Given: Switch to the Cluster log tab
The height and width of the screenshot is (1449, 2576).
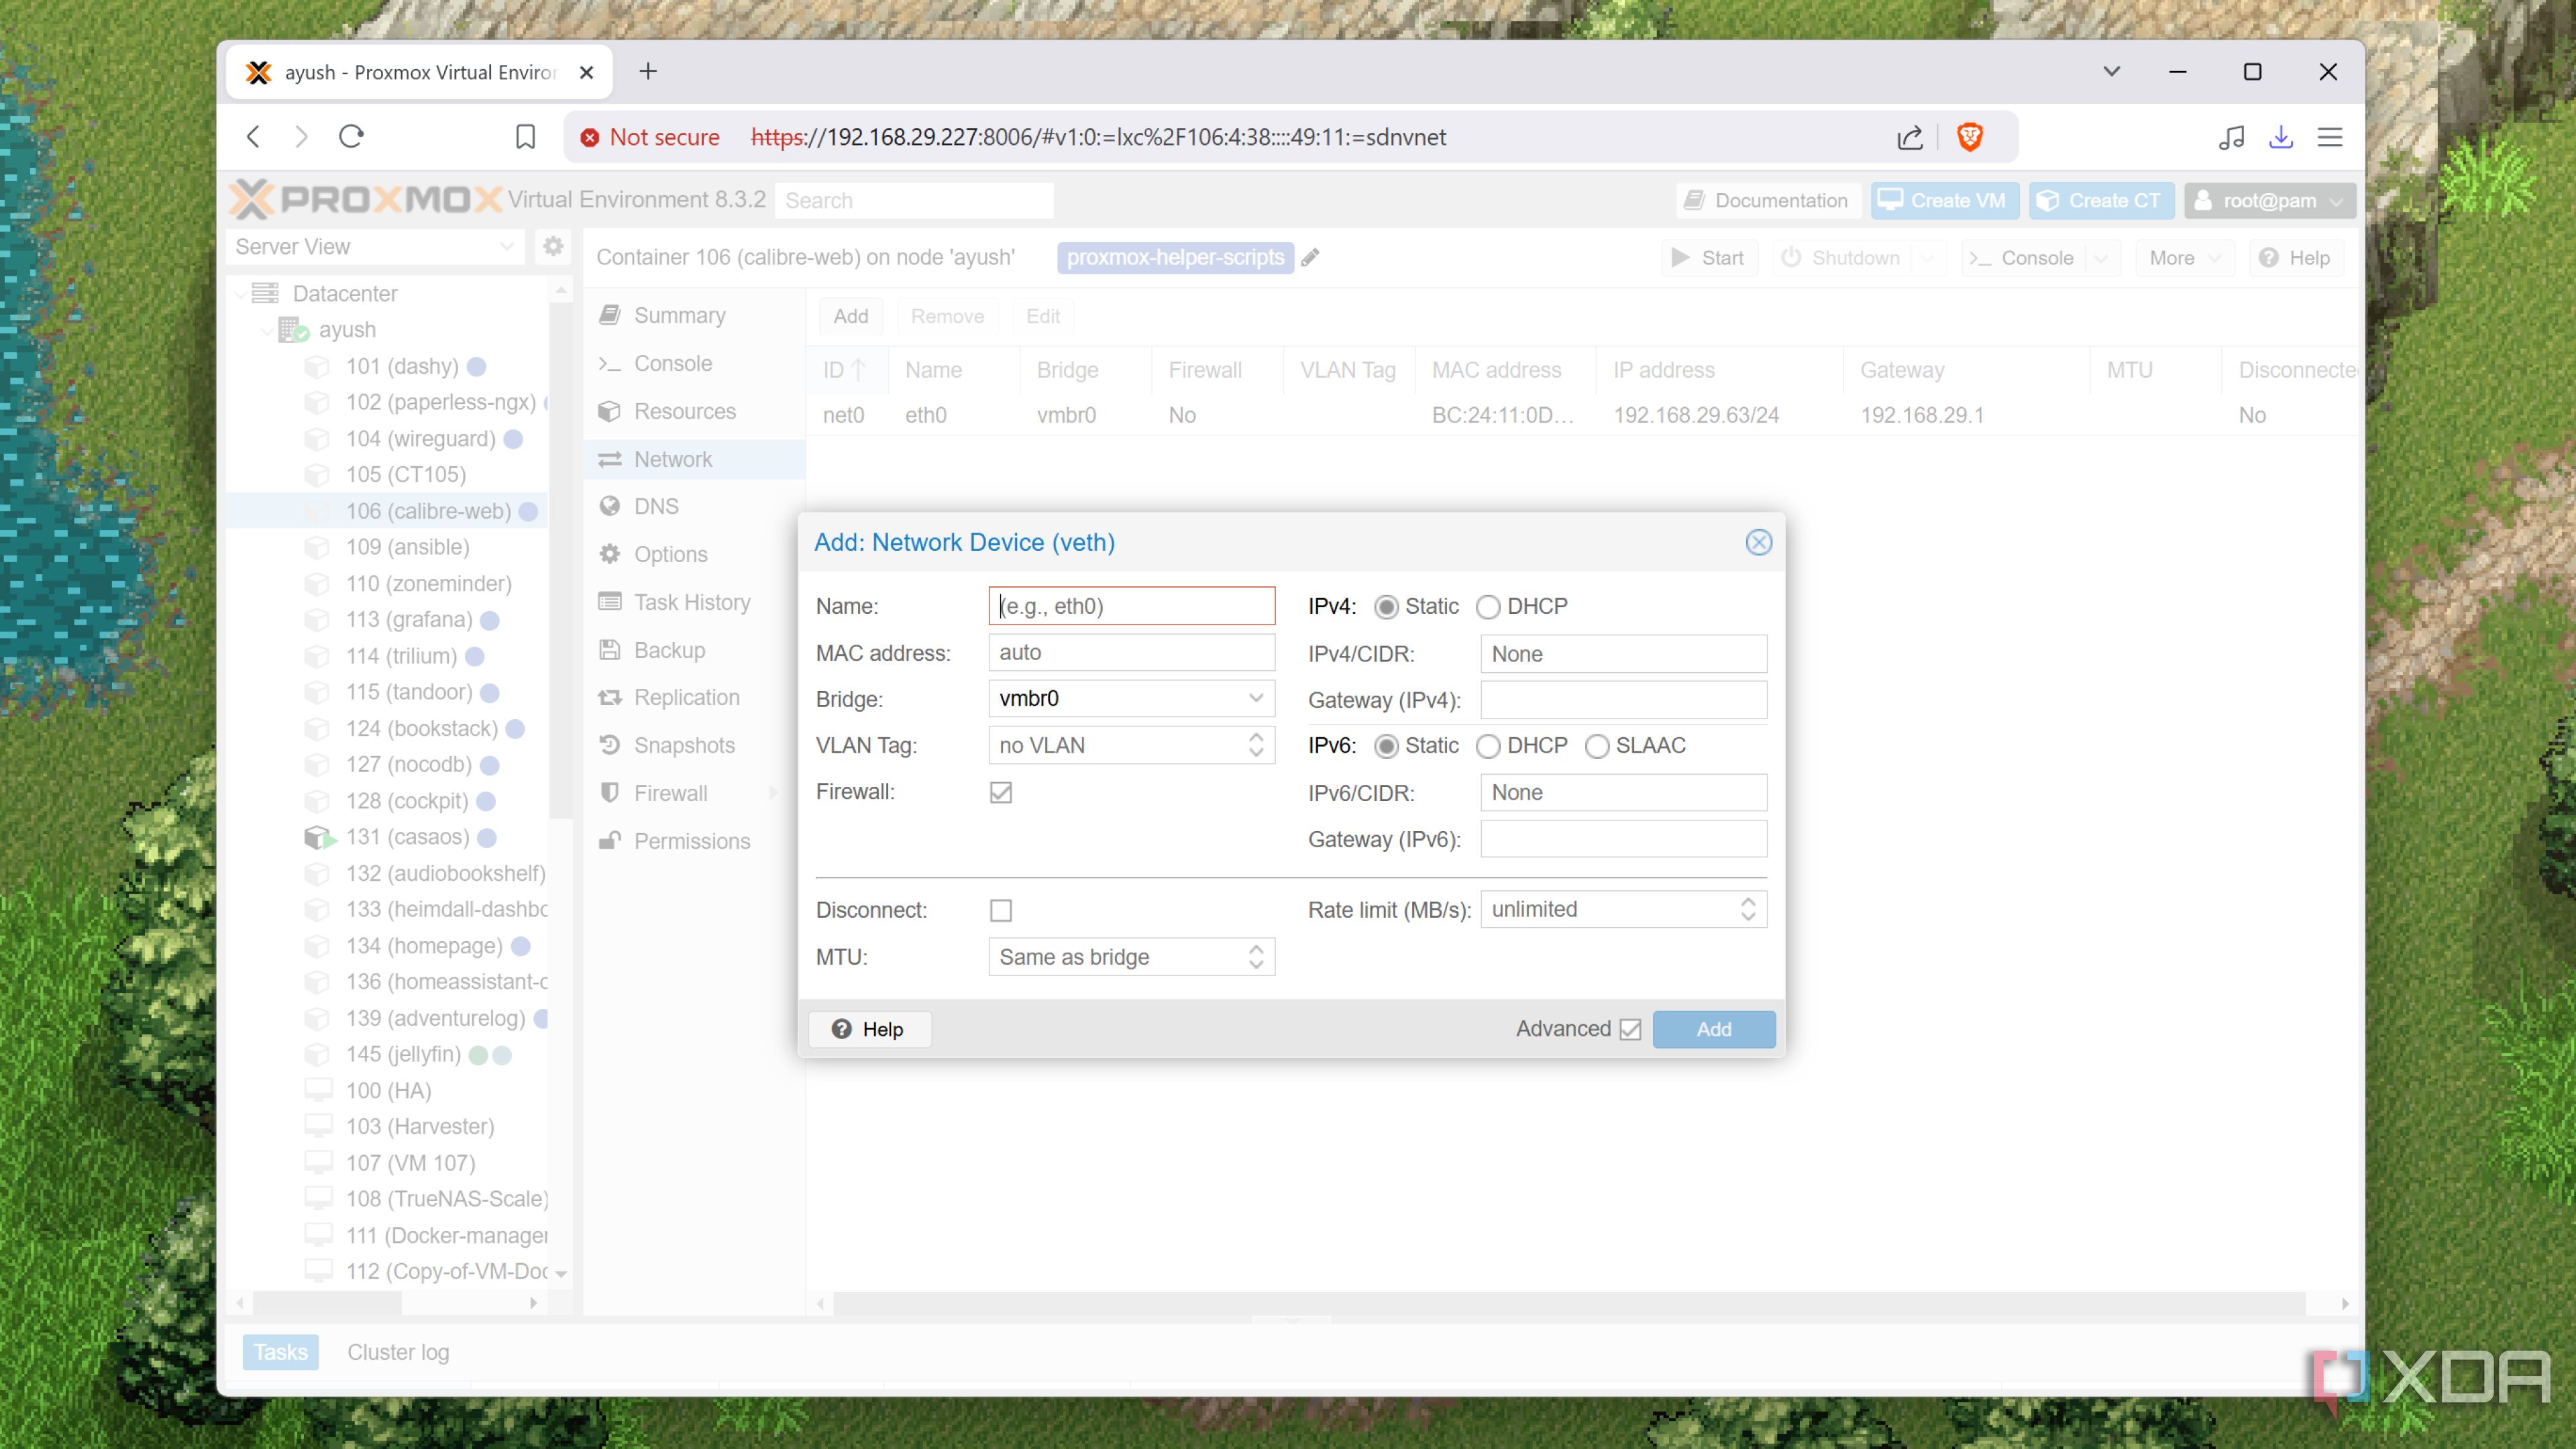Looking at the screenshot, I should 397,1351.
